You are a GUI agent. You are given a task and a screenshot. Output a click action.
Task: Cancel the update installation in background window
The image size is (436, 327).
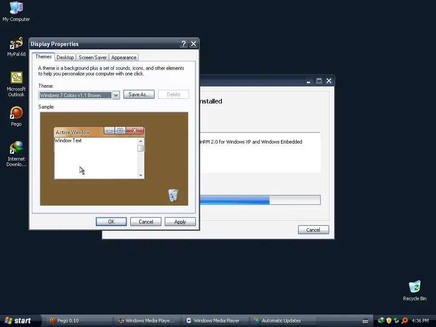pyautogui.click(x=313, y=229)
